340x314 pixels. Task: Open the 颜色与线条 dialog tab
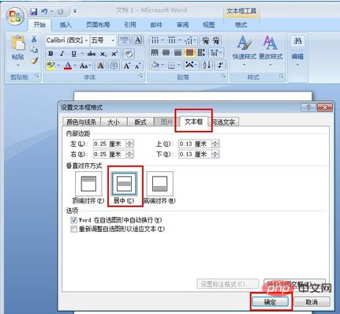[81, 122]
